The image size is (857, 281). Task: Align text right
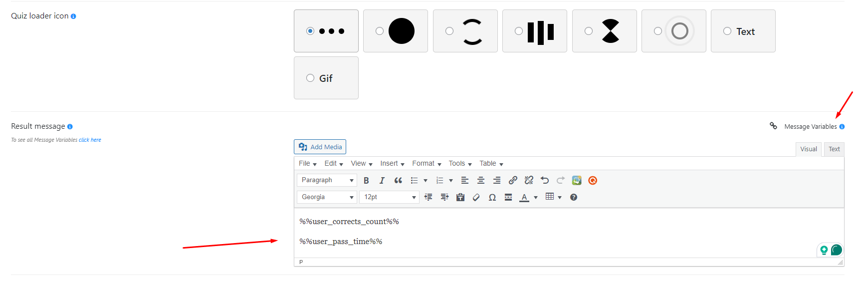tap(497, 180)
